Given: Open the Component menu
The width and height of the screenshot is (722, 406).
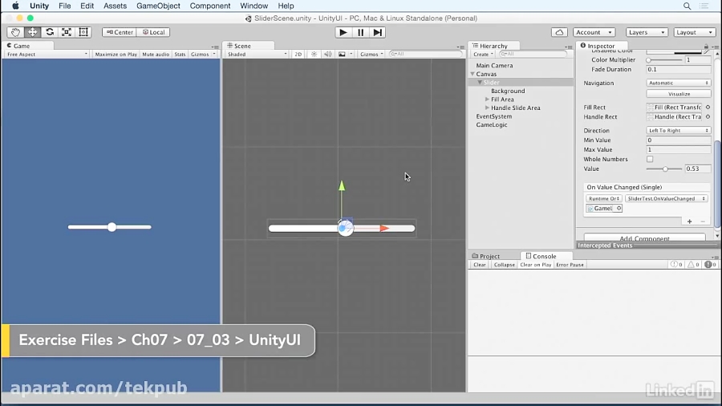Looking at the screenshot, I should 210,6.
